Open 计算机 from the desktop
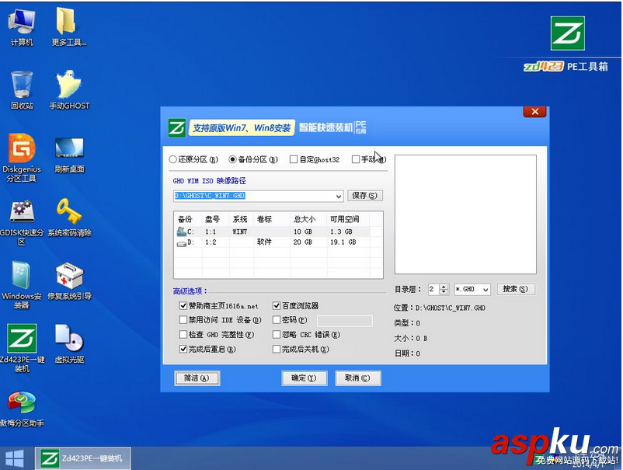This screenshot has height=470, width=623. click(x=22, y=19)
